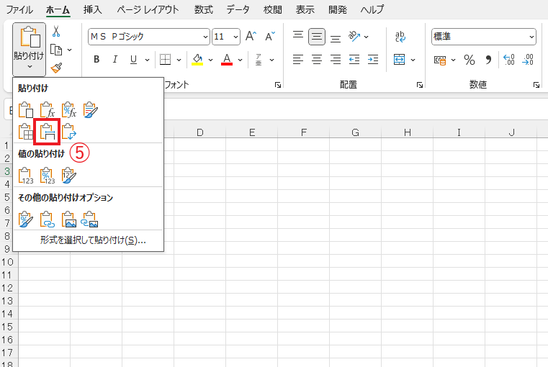Image resolution: width=548 pixels, height=367 pixels.
Task: Open the 標準 number format dropdown
Action: (x=531, y=36)
